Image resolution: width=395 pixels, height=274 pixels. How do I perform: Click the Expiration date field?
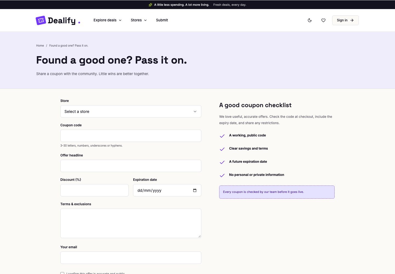(167, 190)
